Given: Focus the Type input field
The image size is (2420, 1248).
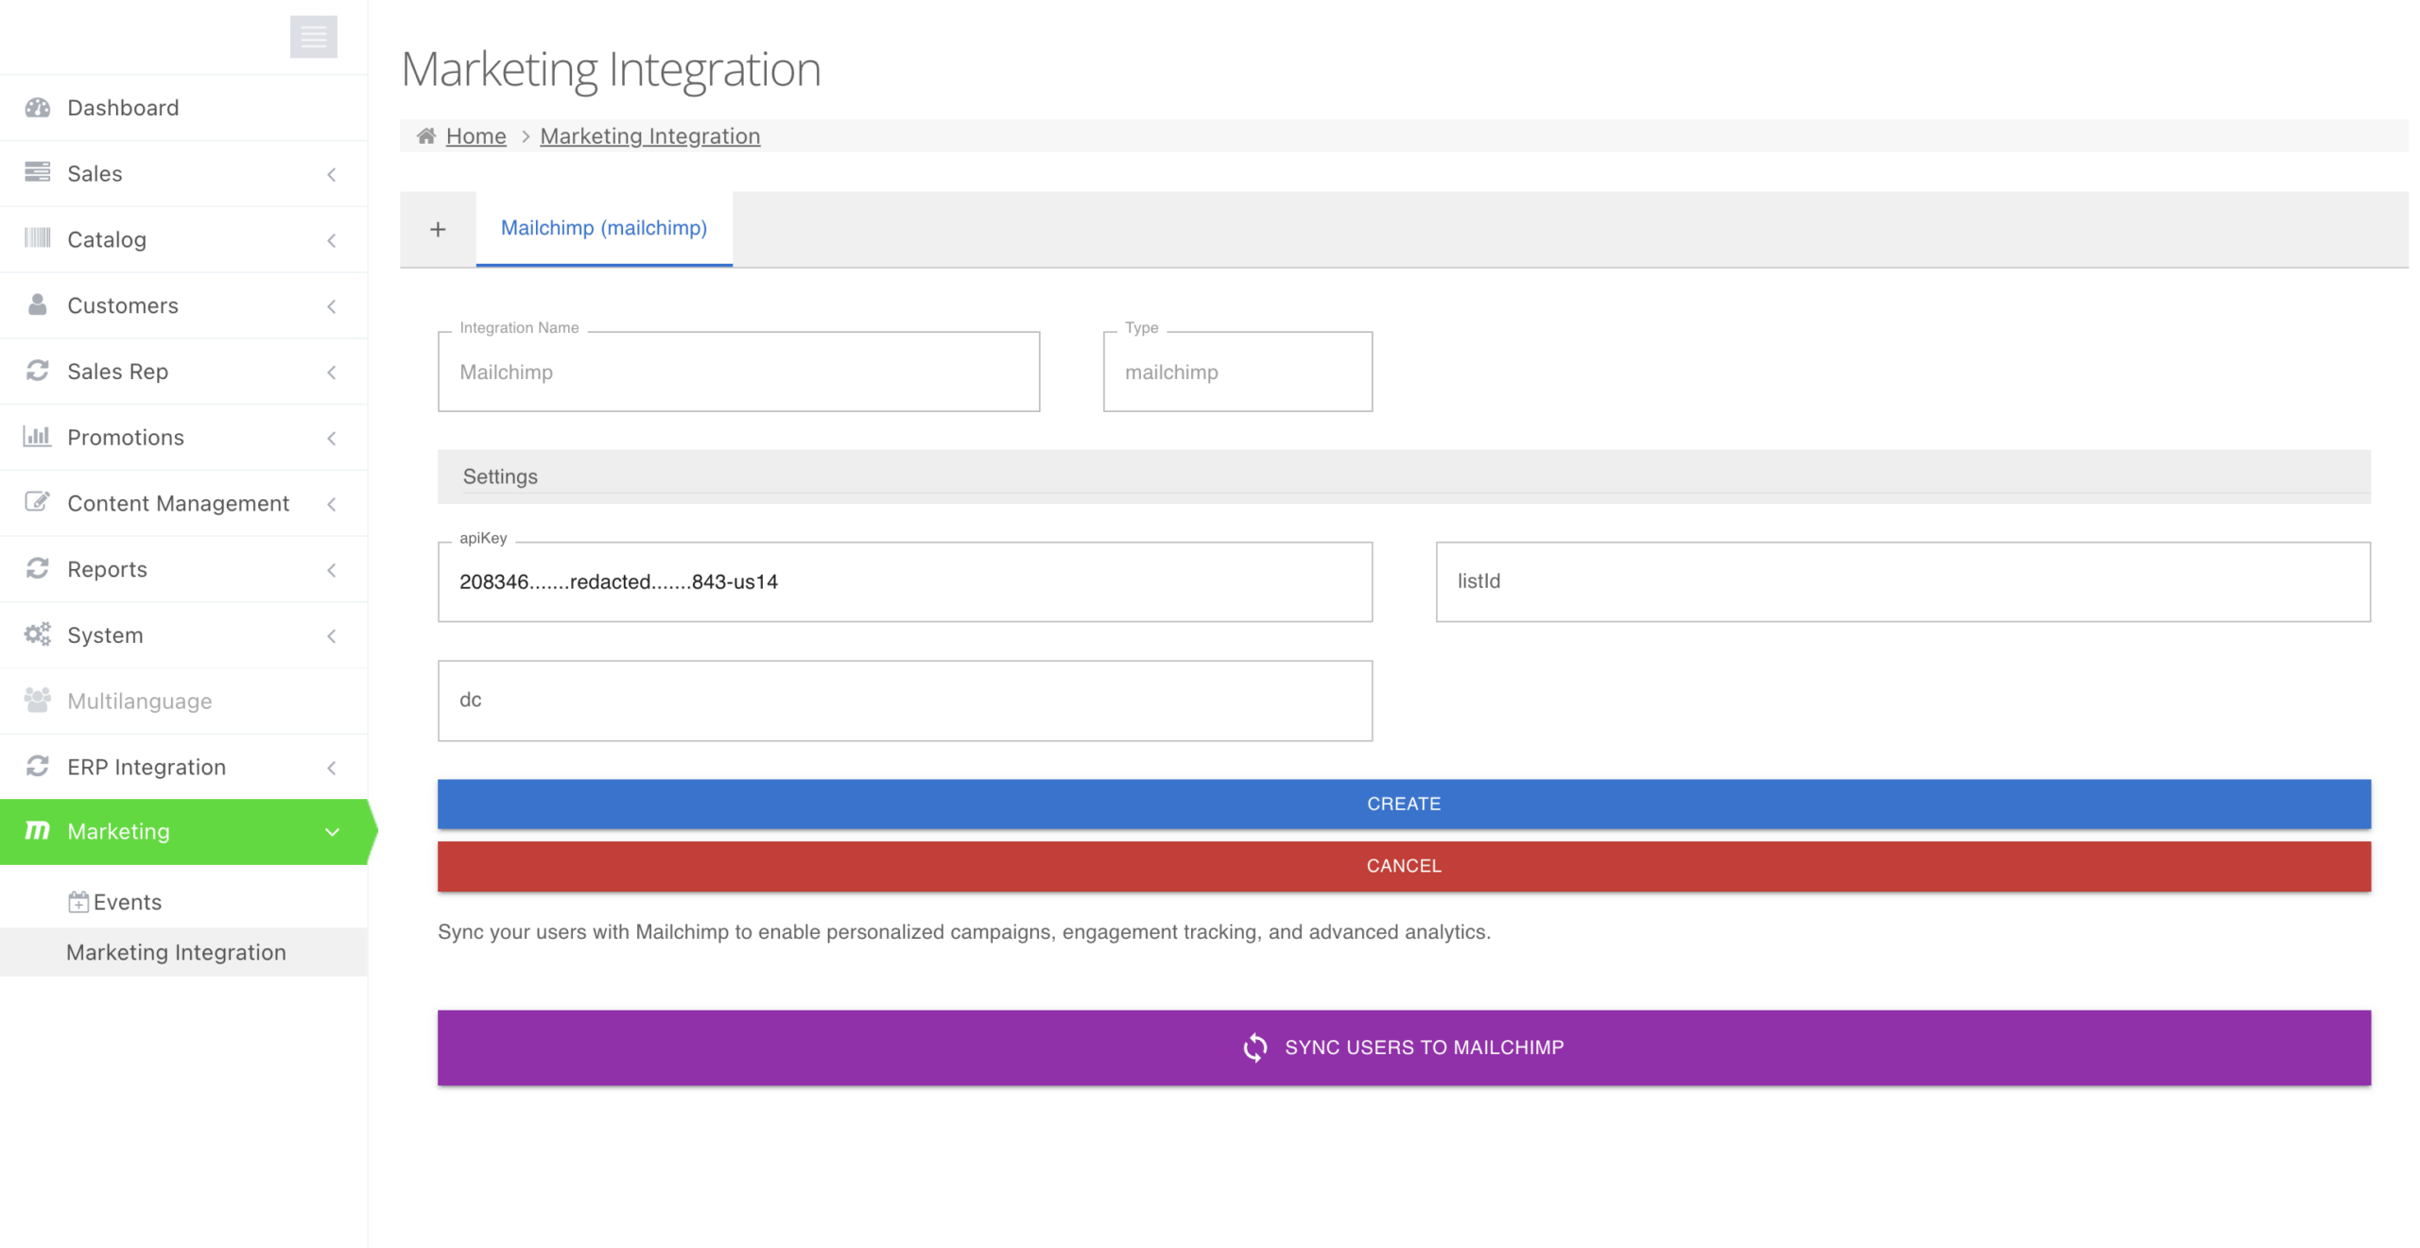Looking at the screenshot, I should click(1237, 372).
